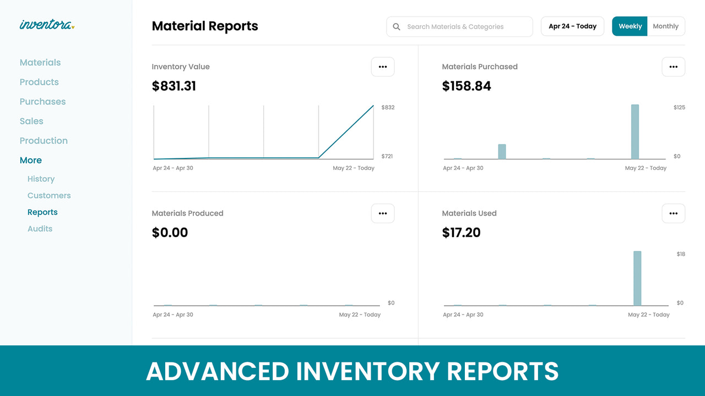
Task: Open the Materials Purchased options menu
Action: click(673, 67)
